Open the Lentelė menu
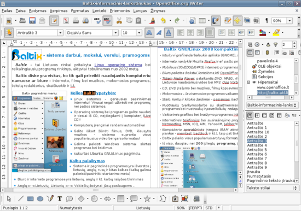The width and height of the screenshot is (301, 211). [99, 11]
